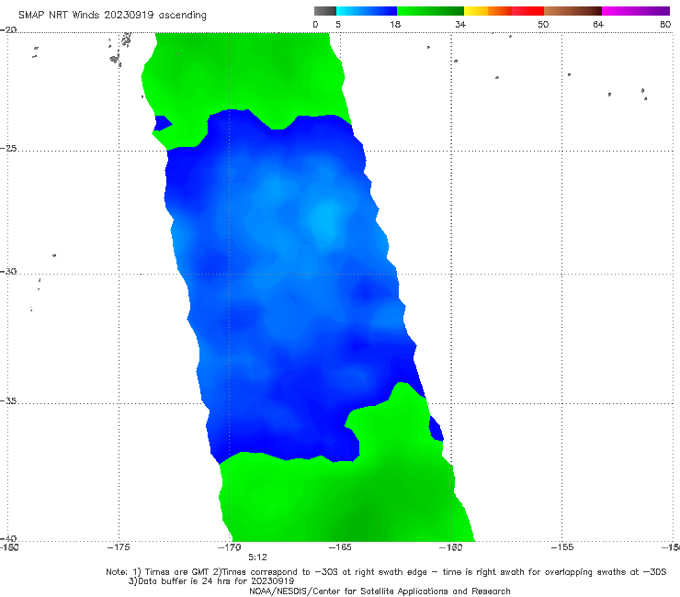
Task: Click the NOAA/NESDIS credit line
Action: pos(380,591)
